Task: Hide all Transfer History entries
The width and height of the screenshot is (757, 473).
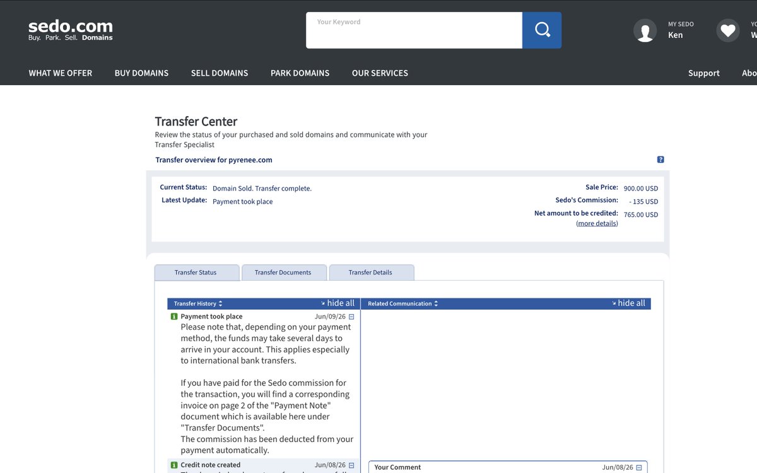Action: [337, 303]
